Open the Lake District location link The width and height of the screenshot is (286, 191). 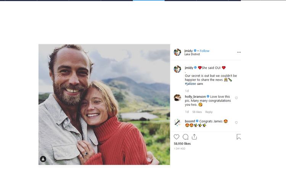point(192,55)
